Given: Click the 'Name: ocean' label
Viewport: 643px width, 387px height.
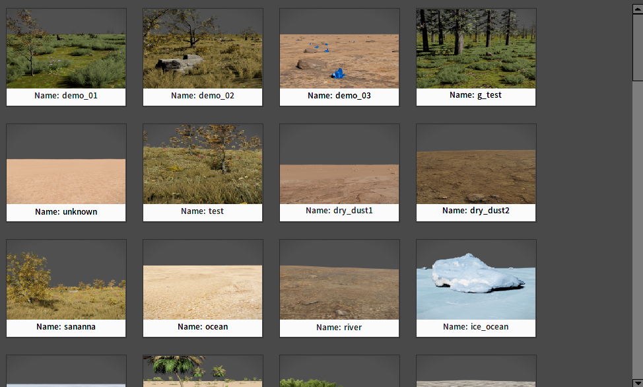Looking at the screenshot, I should click(x=203, y=327).
